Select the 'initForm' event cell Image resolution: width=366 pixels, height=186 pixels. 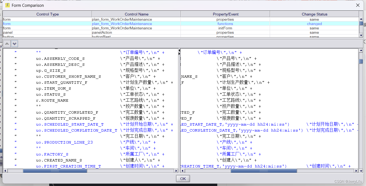point(225,28)
